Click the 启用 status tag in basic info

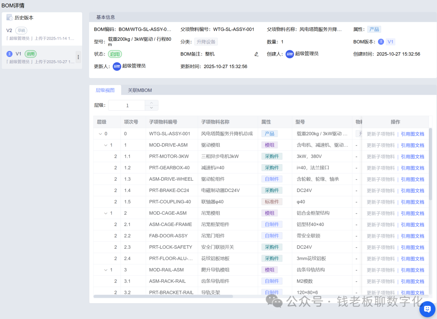pos(115,54)
